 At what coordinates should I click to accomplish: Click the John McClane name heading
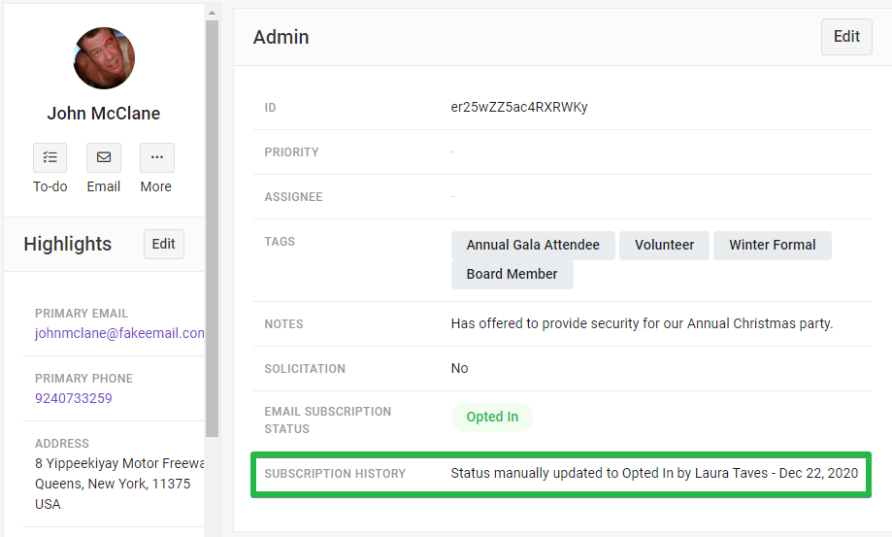(104, 114)
